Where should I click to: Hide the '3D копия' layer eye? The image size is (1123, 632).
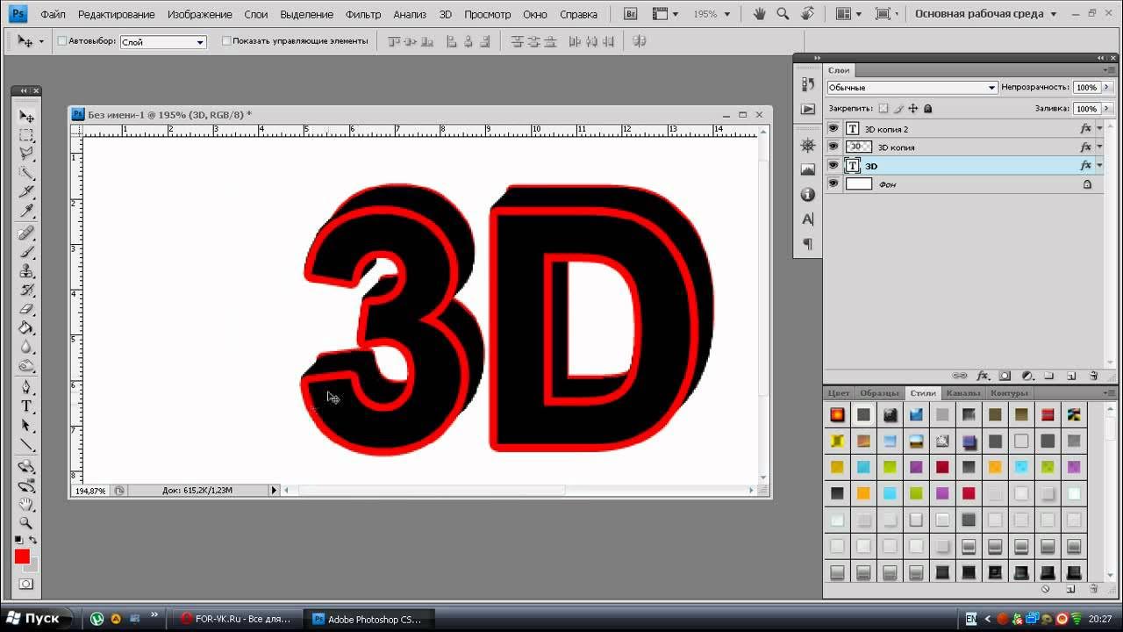click(833, 147)
